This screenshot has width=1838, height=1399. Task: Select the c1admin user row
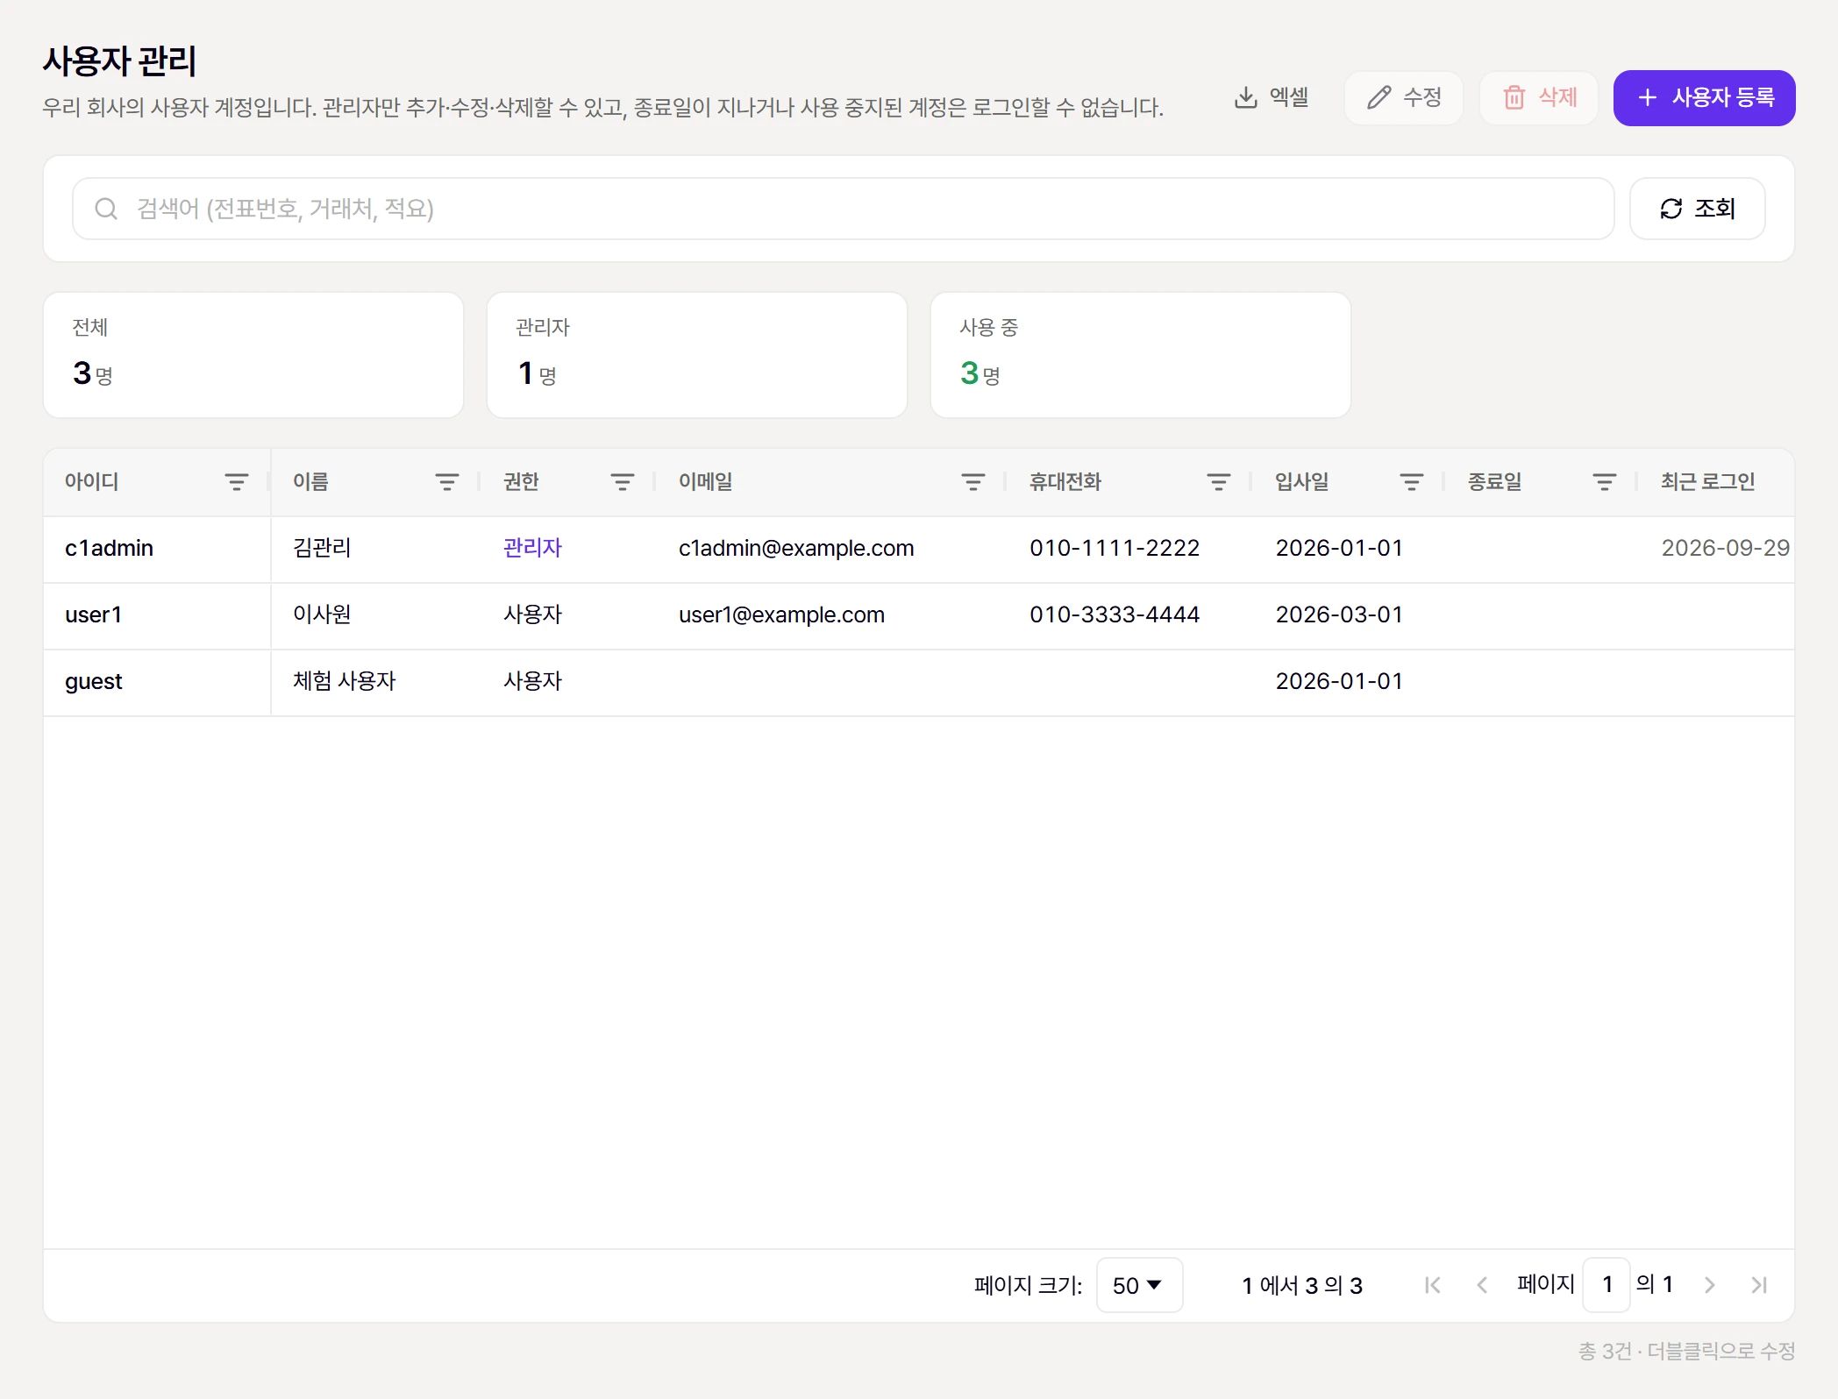click(918, 549)
